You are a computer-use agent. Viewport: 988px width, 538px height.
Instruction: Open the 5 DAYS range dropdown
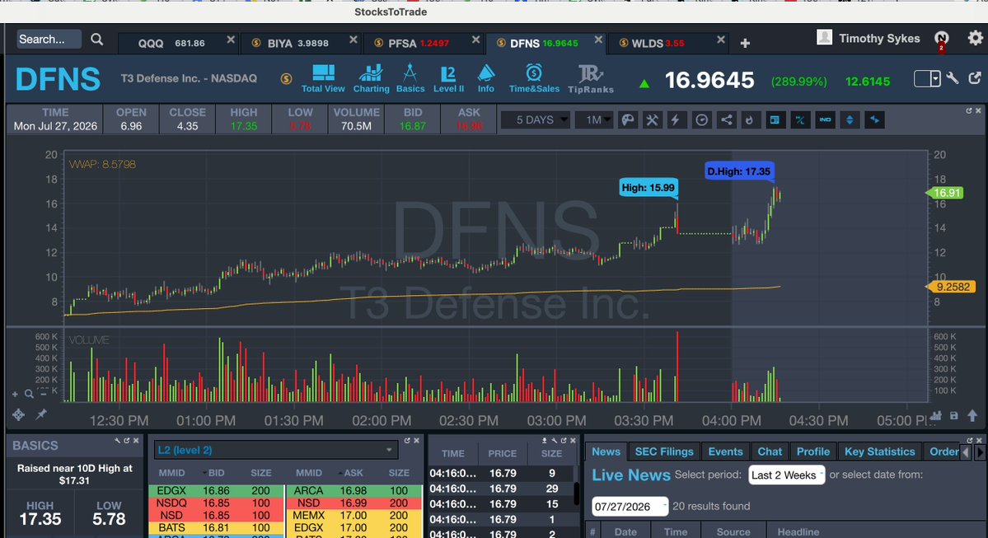(535, 119)
